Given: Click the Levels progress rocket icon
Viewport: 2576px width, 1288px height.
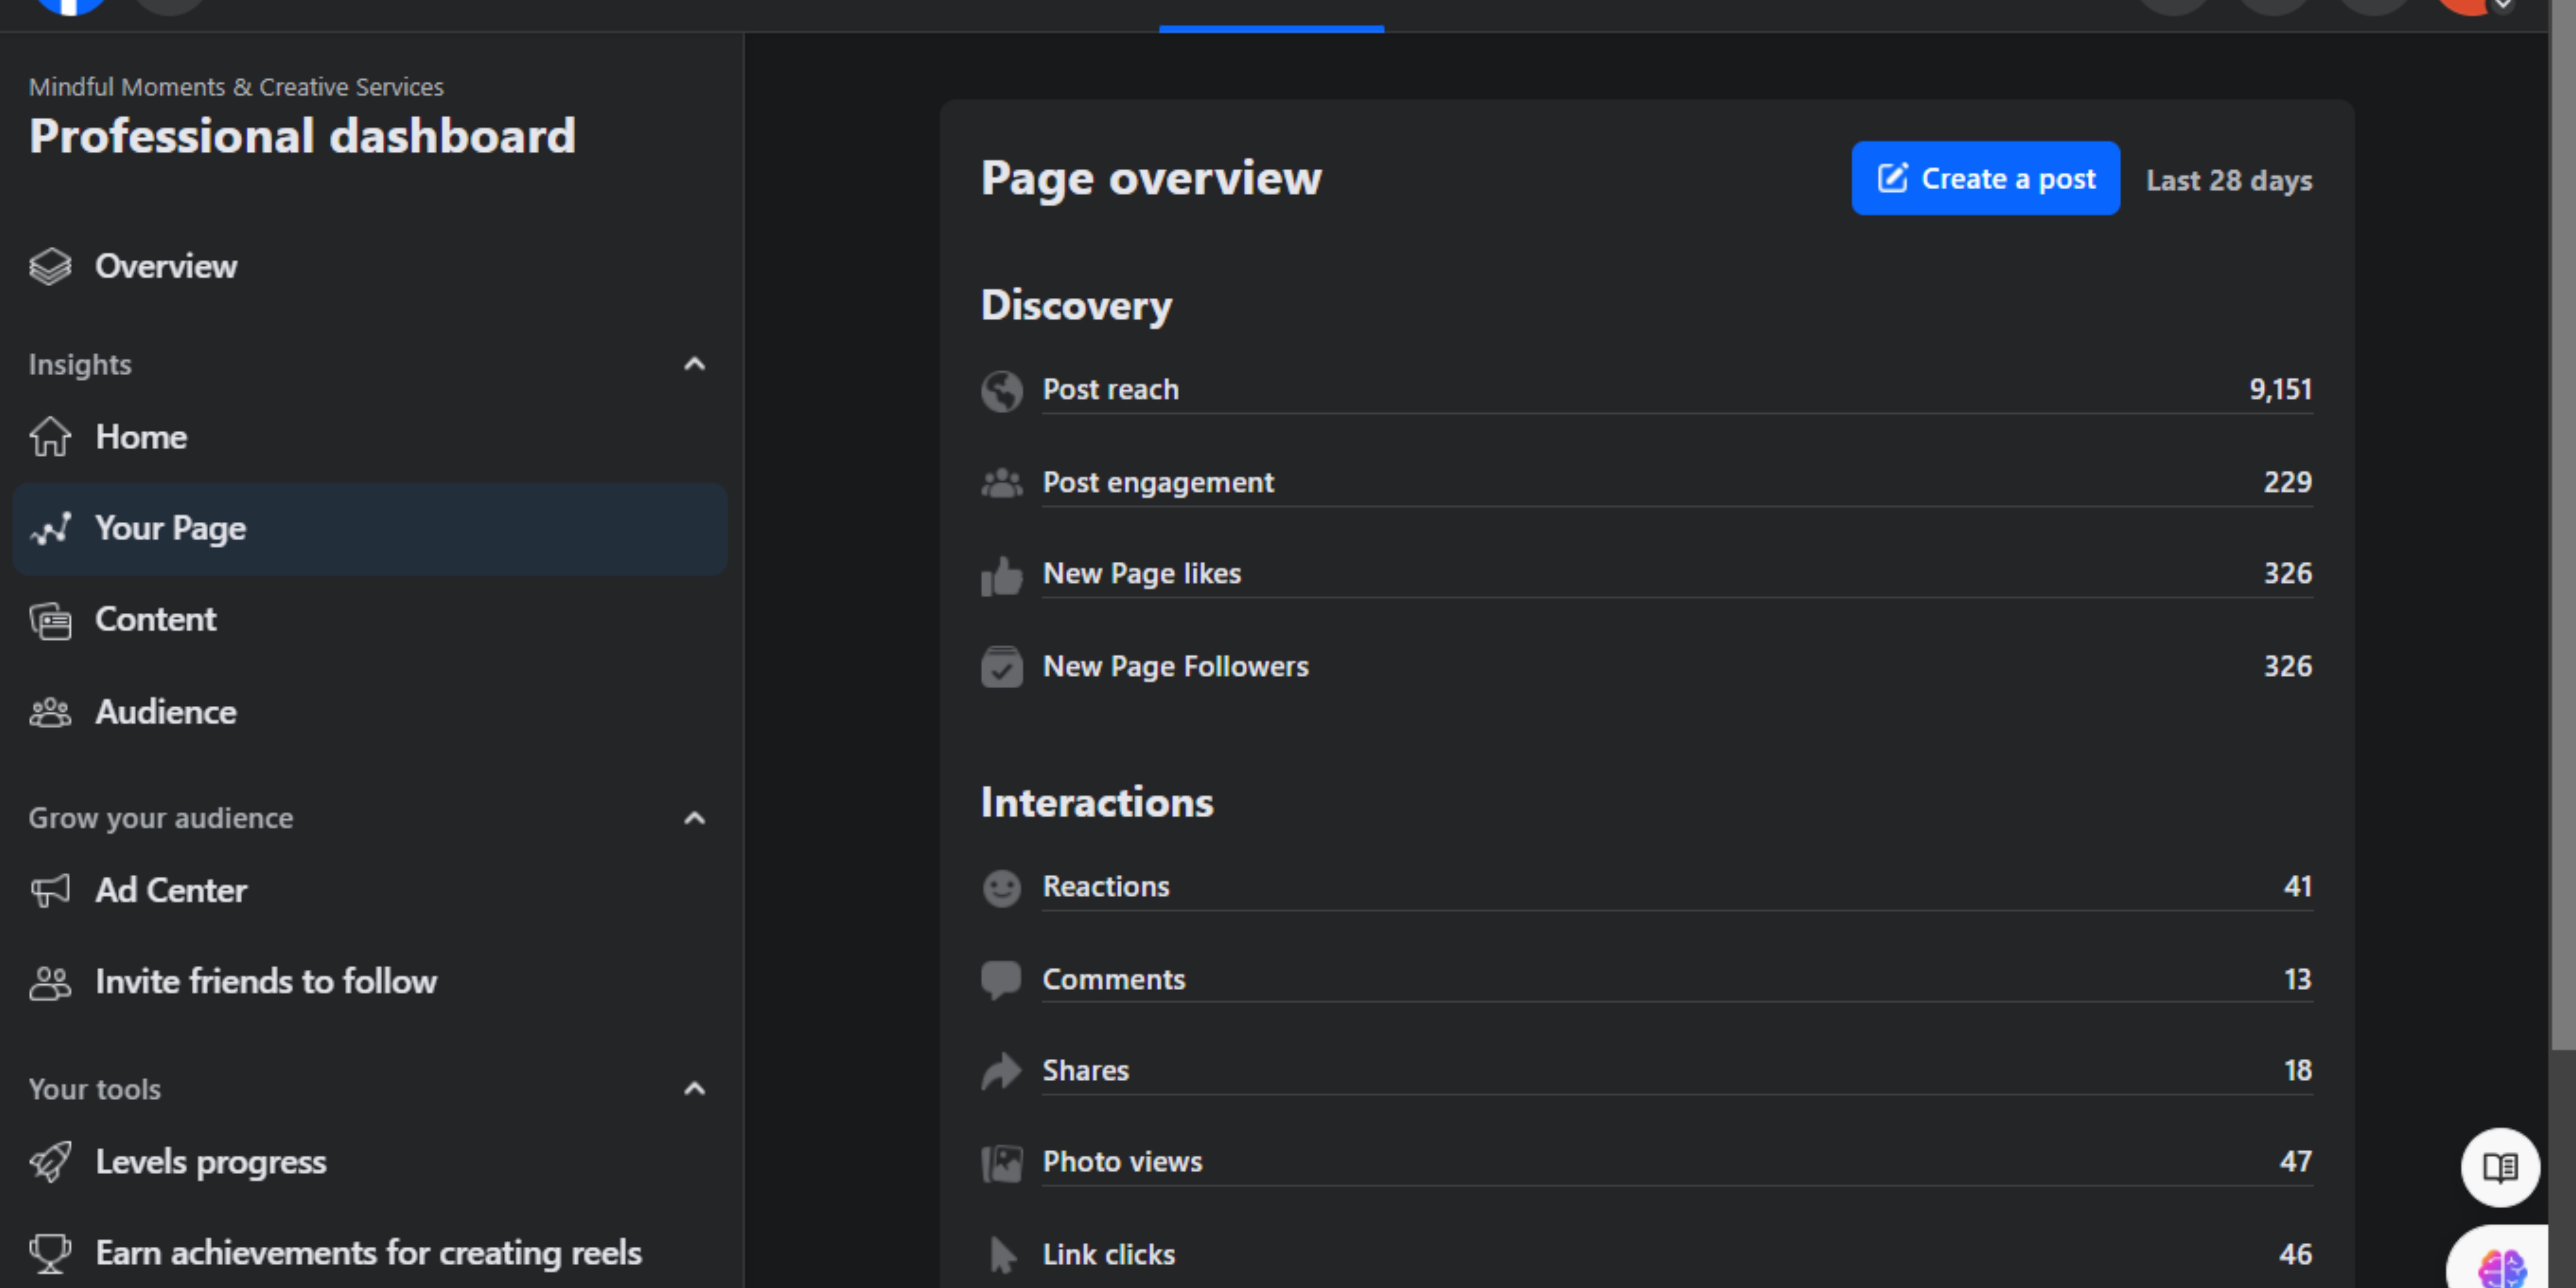Looking at the screenshot, I should pos(50,1162).
